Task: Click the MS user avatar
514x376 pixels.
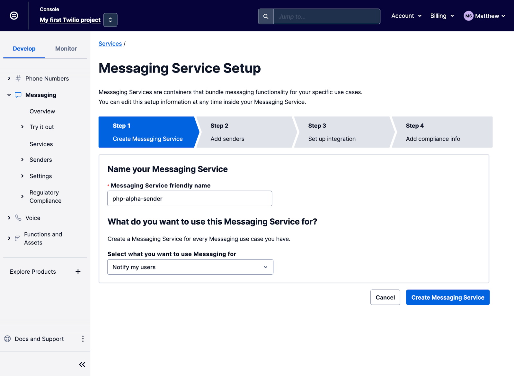Action: [468, 16]
